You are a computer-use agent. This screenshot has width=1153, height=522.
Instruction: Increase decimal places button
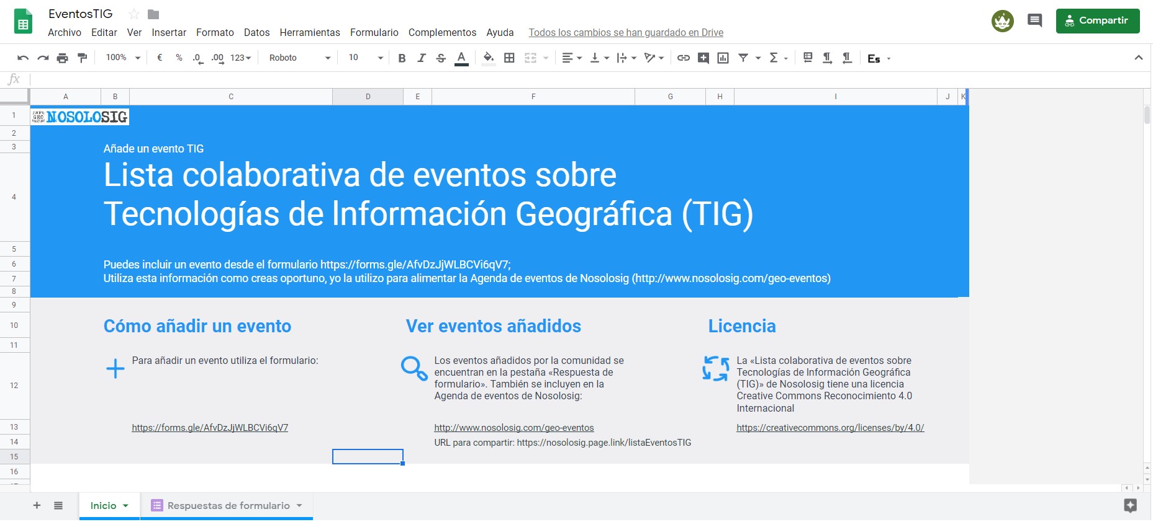point(217,58)
